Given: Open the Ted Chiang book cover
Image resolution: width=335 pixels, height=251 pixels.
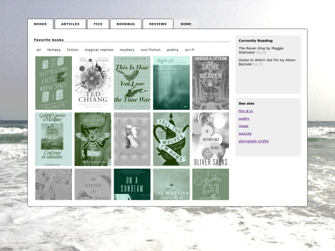Looking at the screenshot, I should pos(92,83).
